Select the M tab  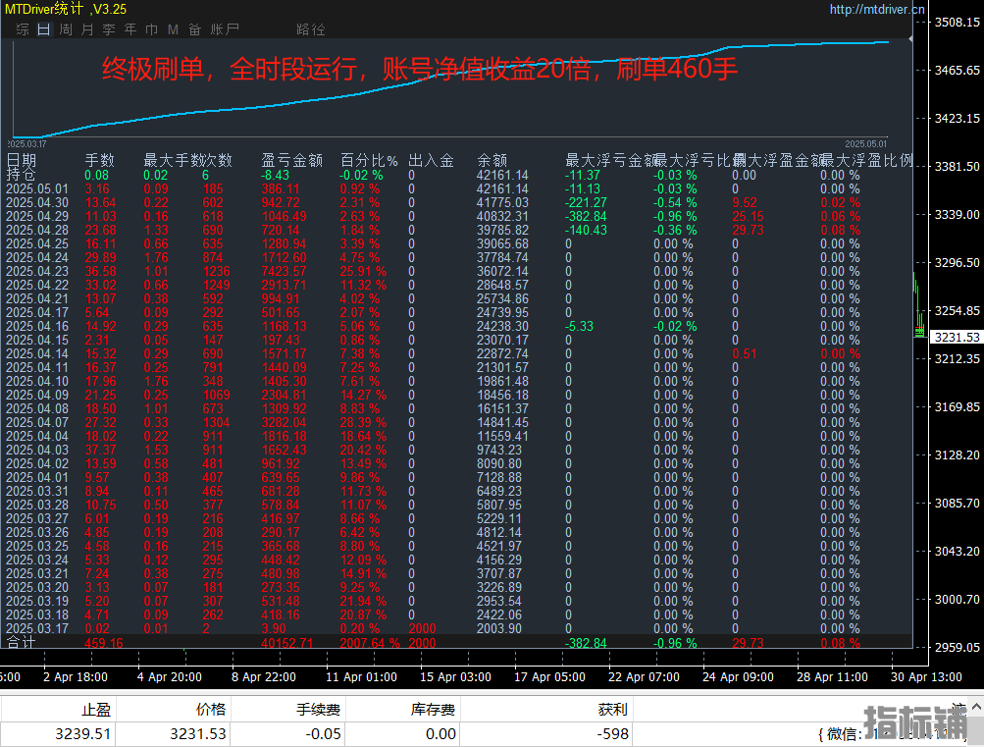[x=174, y=29]
